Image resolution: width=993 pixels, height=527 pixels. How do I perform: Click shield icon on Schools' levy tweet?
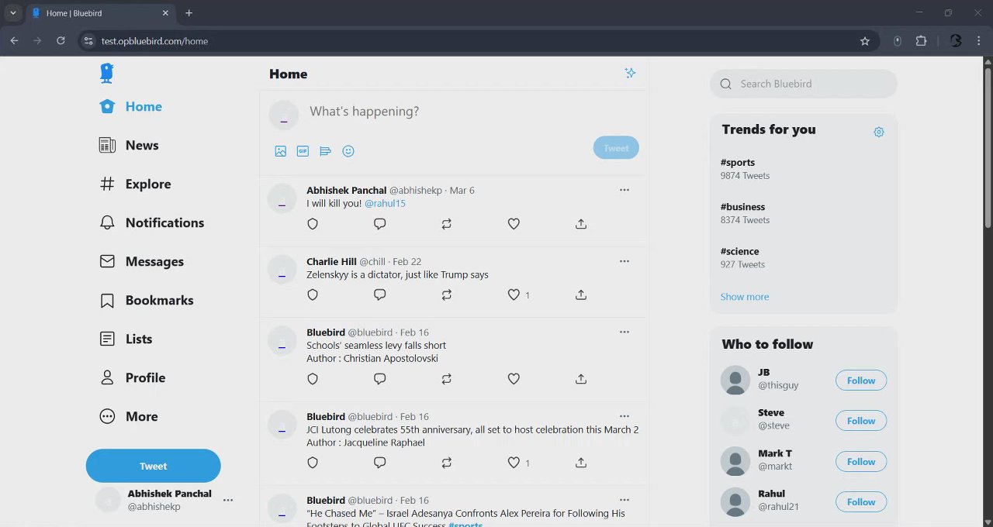coord(313,379)
